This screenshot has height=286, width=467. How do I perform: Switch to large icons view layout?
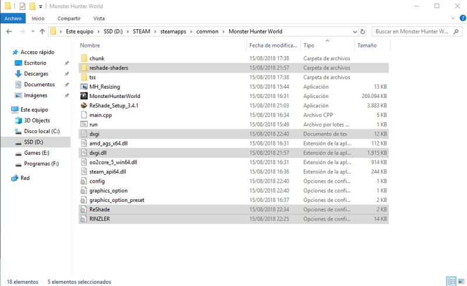pyautogui.click(x=461, y=281)
